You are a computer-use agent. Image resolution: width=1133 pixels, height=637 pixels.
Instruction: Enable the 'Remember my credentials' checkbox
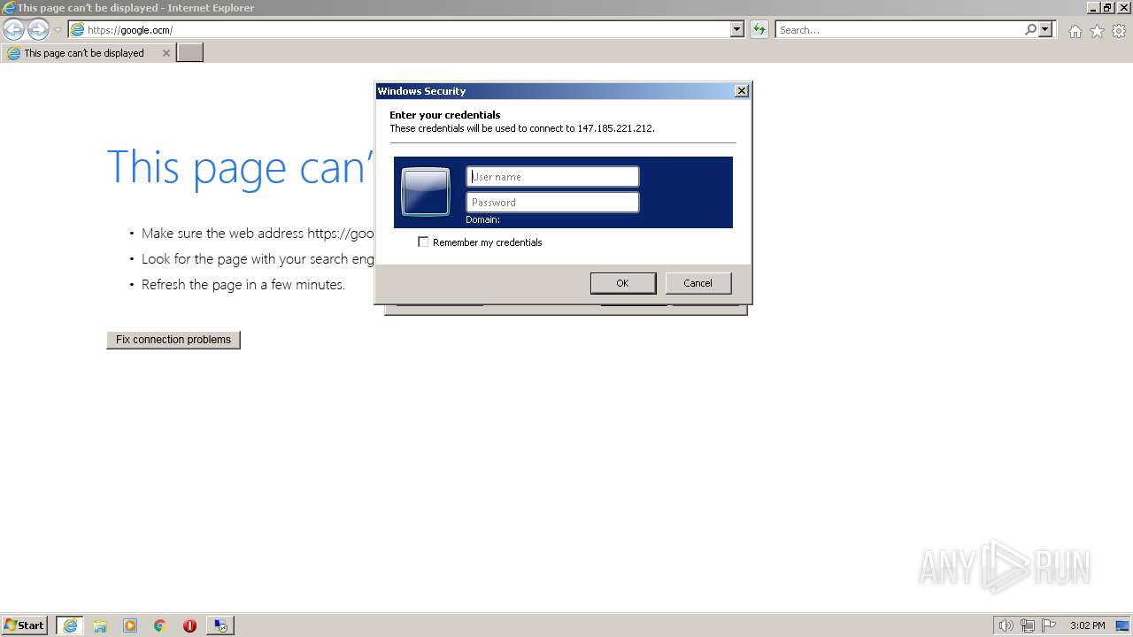click(x=423, y=242)
